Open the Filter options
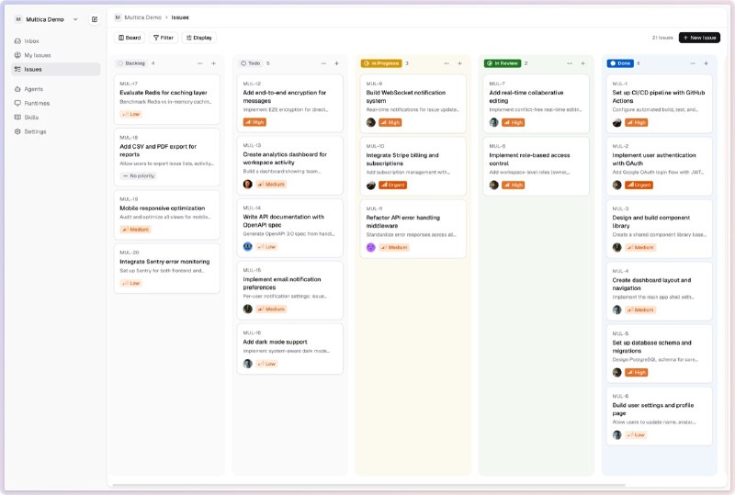The height and width of the screenshot is (495, 735). pos(164,38)
